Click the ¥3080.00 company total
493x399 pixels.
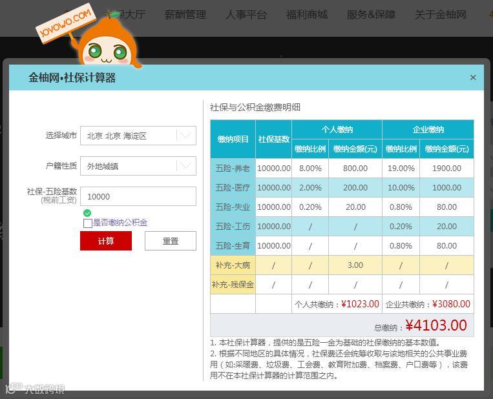(451, 304)
